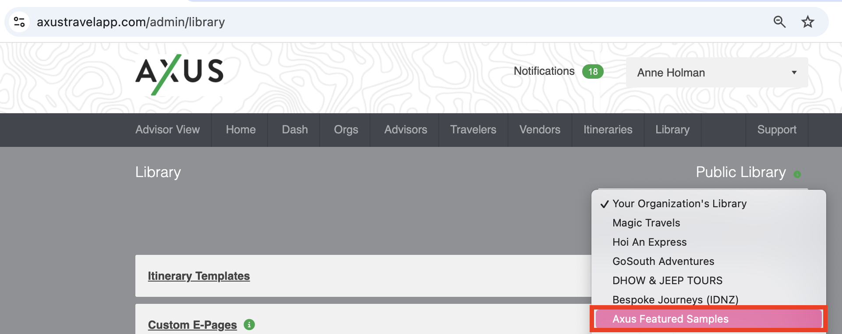The image size is (842, 334).
Task: Select GoSouth Adventures from the library list
Action: 708,261
